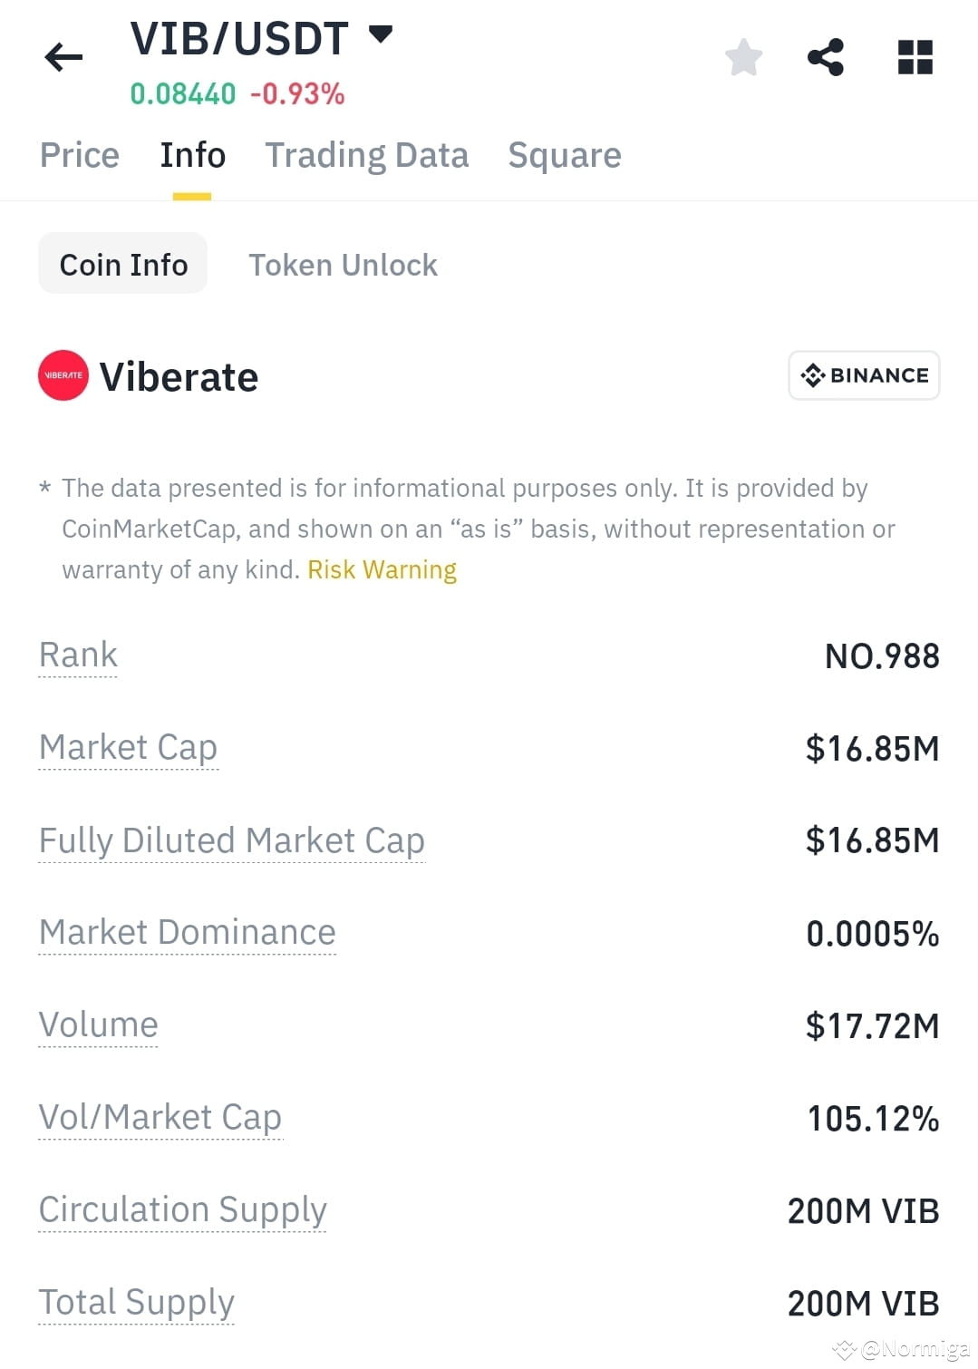This screenshot has height=1369, width=978.
Task: Tap the Normiga watermark icon
Action: click(x=845, y=1350)
